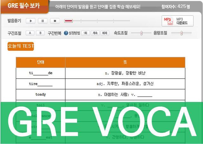Select 1회 repeat option
The height and width of the screenshot is (144, 203).
(x=85, y=33)
